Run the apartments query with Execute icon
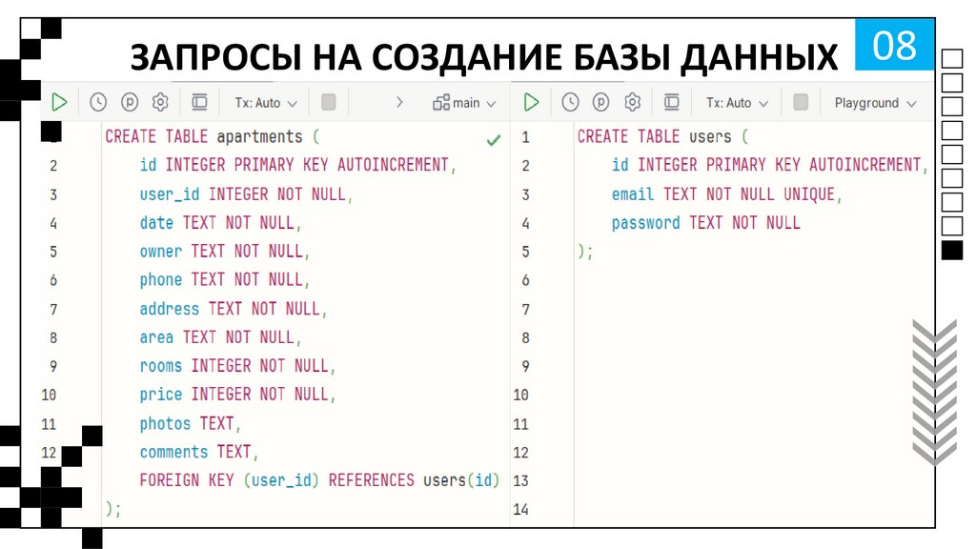The image size is (976, 549). click(x=59, y=102)
